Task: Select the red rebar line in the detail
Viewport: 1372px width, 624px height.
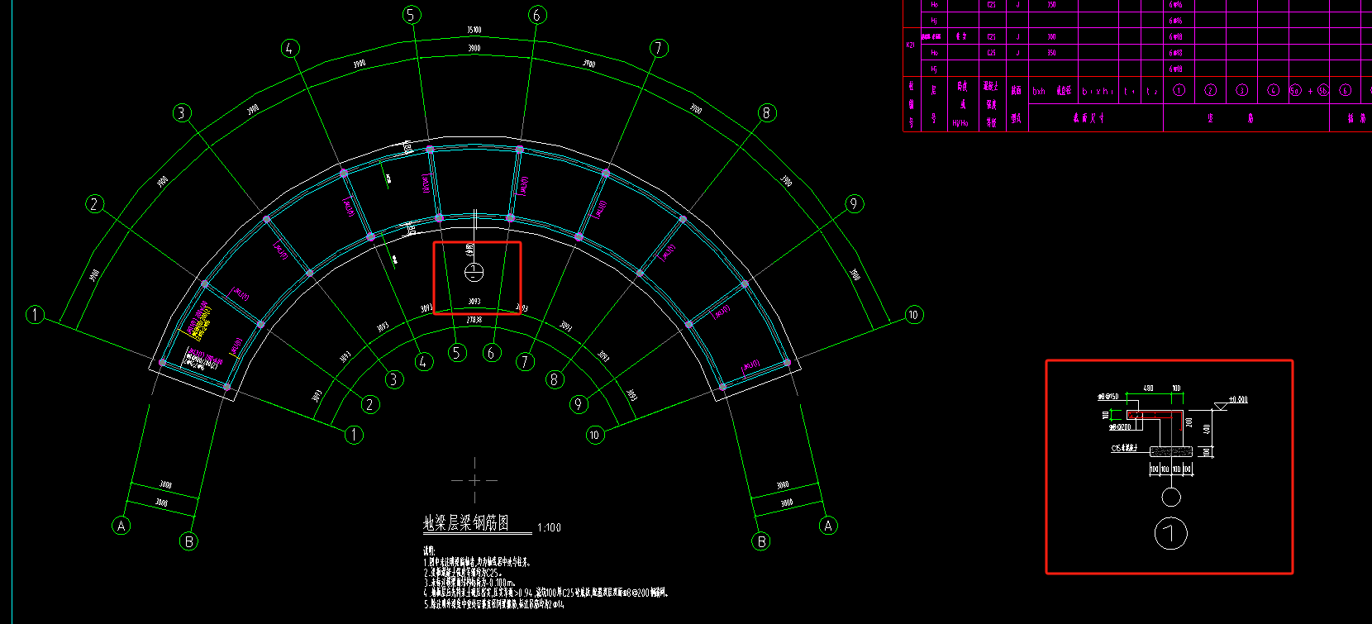Action: 1155,412
